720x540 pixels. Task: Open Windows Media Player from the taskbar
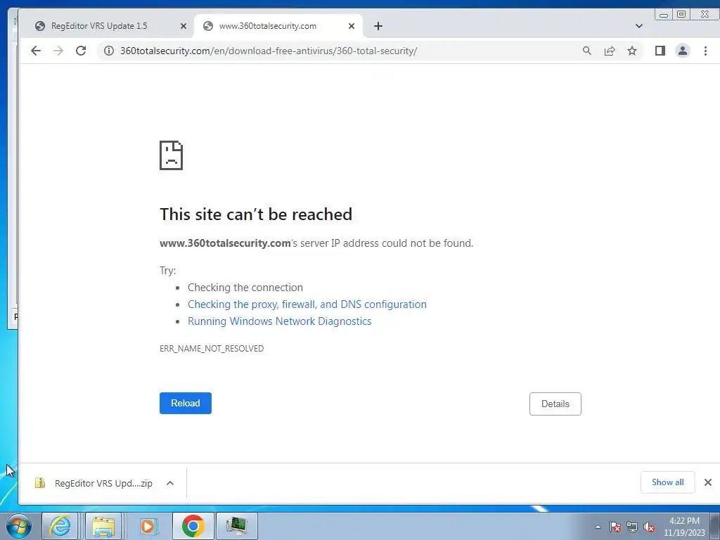click(x=148, y=526)
